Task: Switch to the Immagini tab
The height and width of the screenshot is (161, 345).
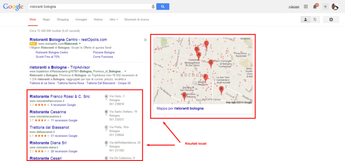Action: (x=81, y=19)
